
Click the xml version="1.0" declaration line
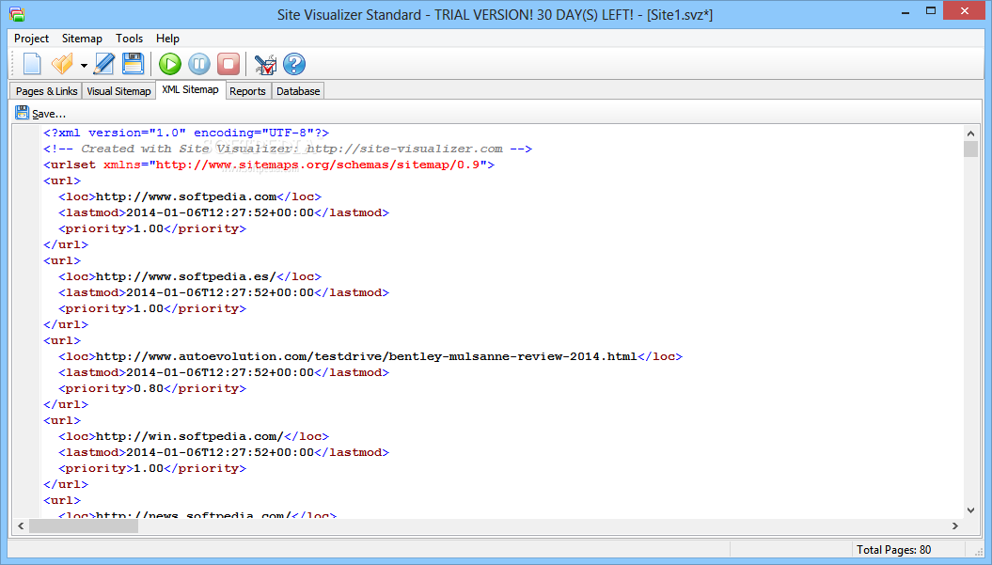tap(186, 133)
